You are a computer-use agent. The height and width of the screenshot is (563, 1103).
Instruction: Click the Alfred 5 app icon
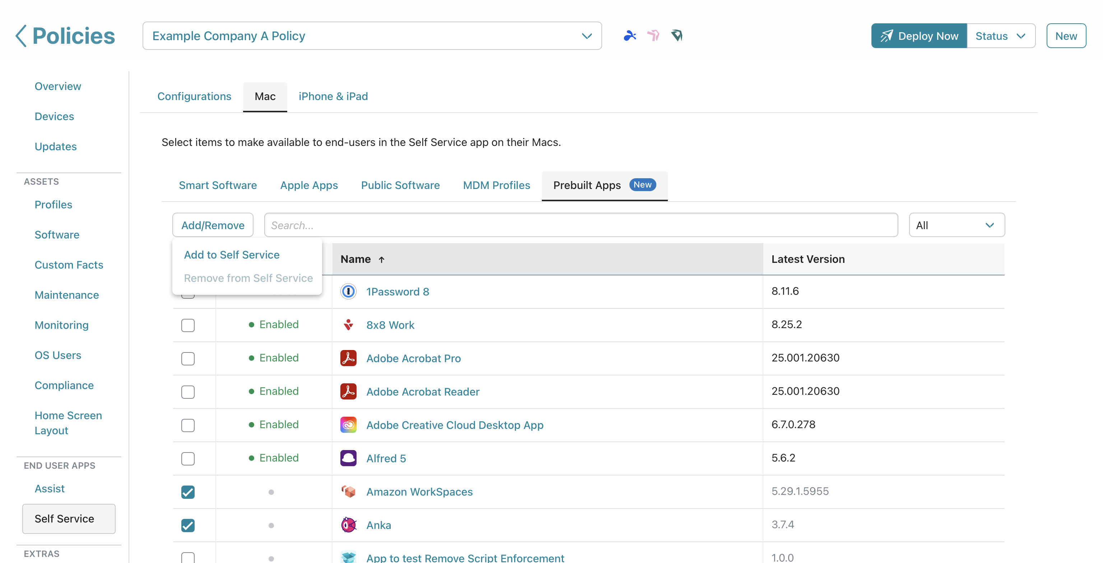(x=349, y=458)
